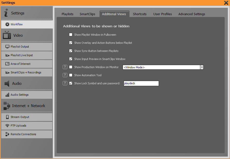Switch to Advanced Settings tab
230x159 pixels.
pos(192,14)
